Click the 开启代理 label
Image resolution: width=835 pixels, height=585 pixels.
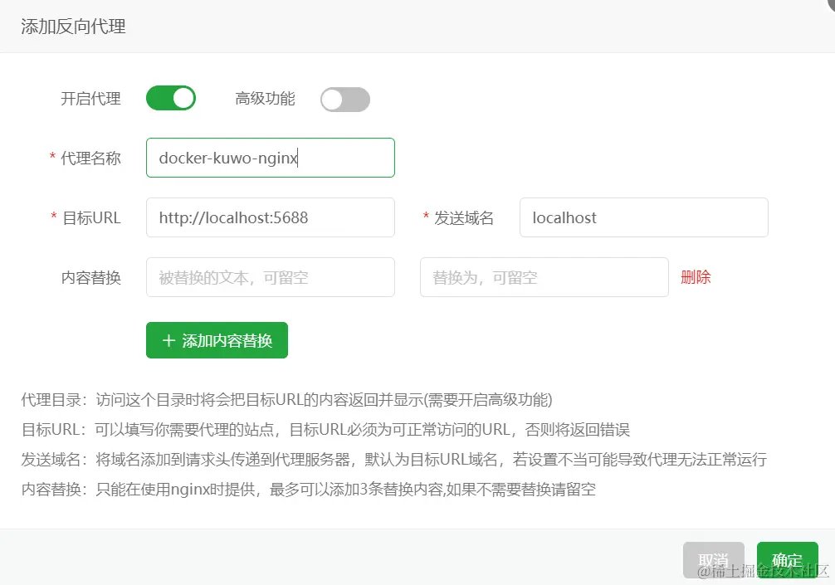[x=91, y=99]
